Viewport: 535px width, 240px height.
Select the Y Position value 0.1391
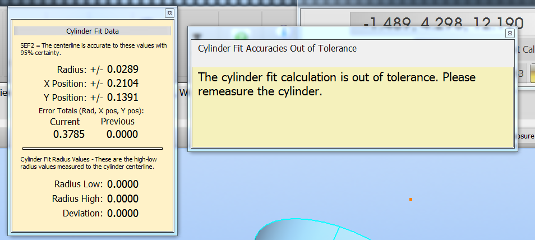click(123, 97)
